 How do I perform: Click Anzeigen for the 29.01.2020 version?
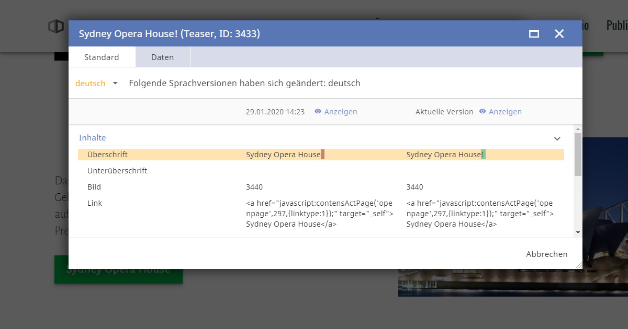pyautogui.click(x=341, y=112)
